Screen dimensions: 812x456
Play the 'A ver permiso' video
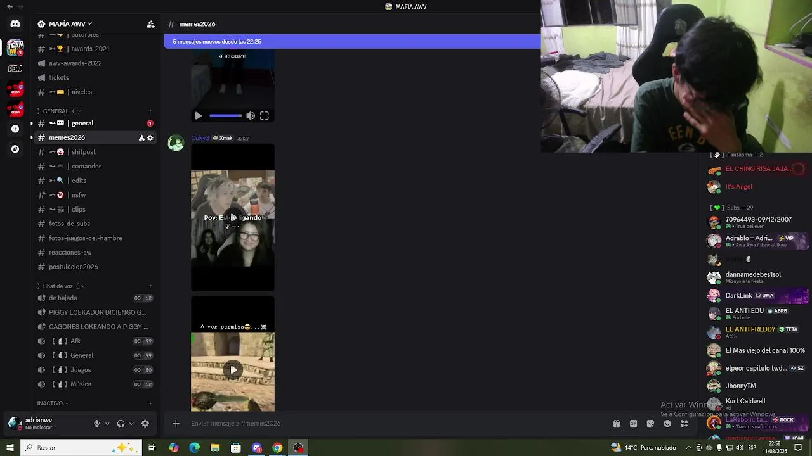pos(233,369)
